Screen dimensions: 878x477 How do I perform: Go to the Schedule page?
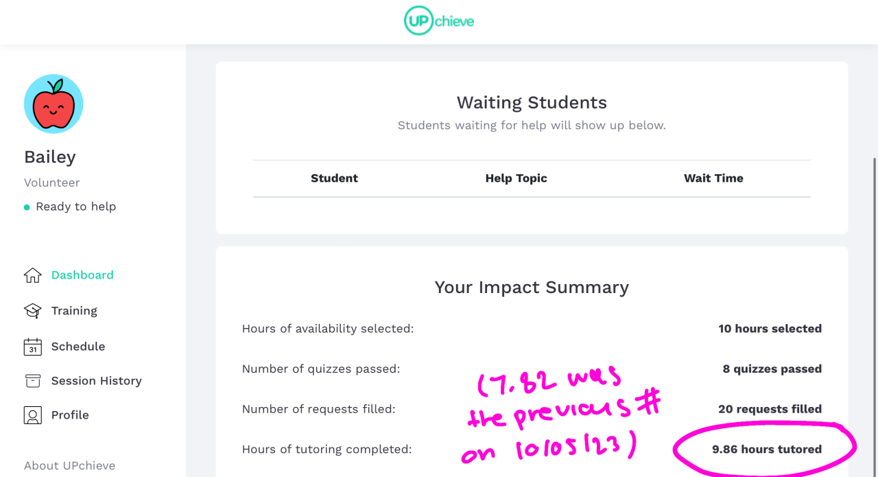coord(78,347)
